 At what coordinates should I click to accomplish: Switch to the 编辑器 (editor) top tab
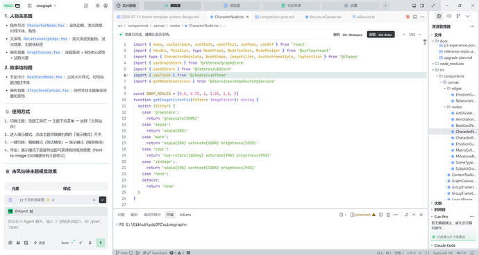[172, 6]
